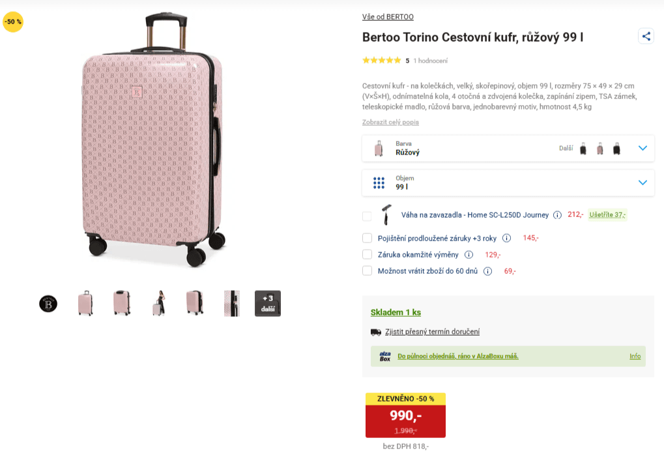Click the share icon next to the title
This screenshot has width=664, height=453.
click(646, 37)
